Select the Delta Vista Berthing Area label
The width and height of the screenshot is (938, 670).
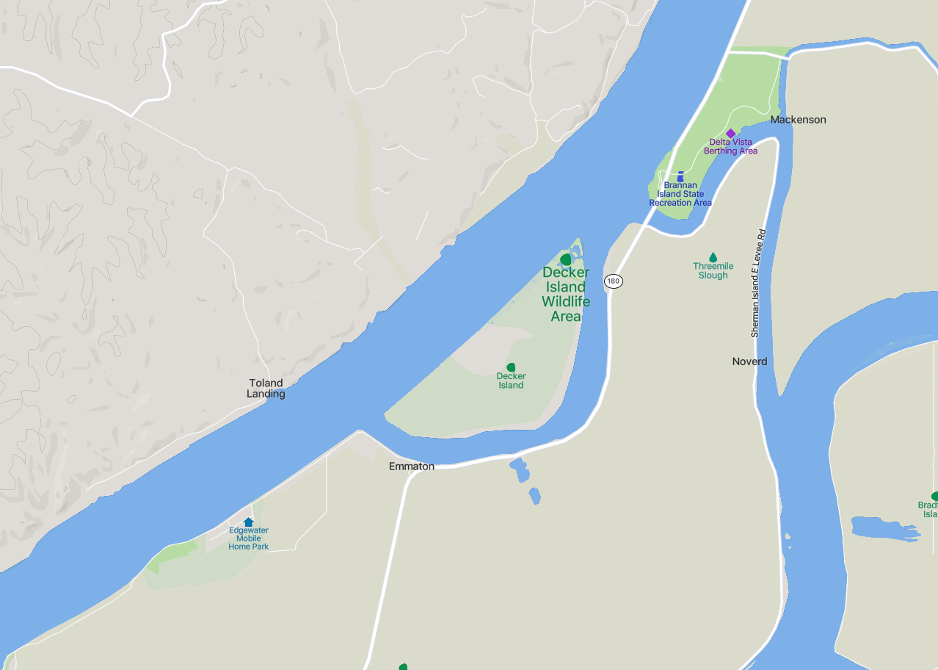730,146
